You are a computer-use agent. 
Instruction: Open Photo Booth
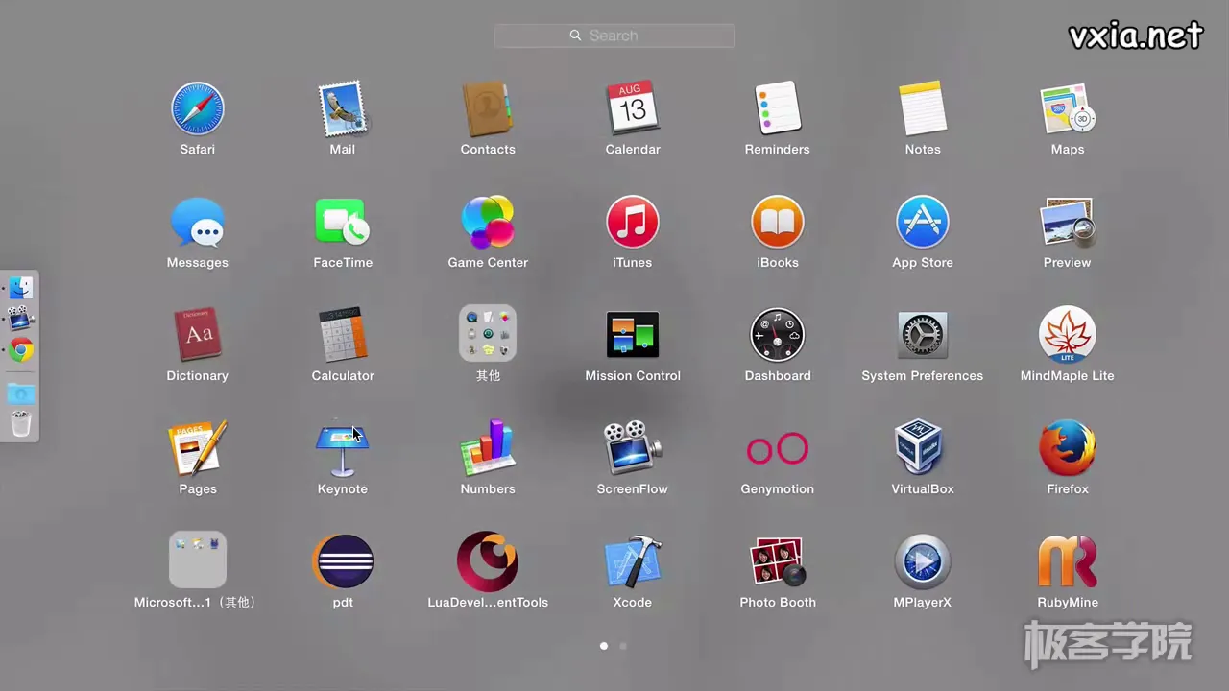(778, 561)
